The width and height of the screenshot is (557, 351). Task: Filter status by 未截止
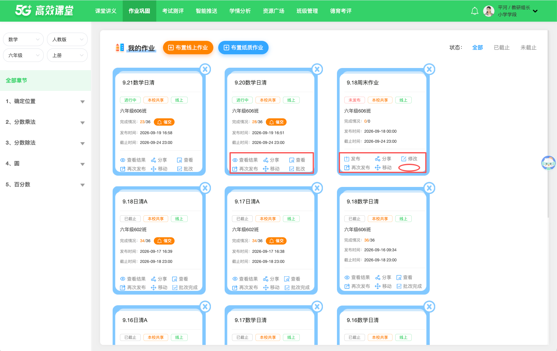click(528, 48)
